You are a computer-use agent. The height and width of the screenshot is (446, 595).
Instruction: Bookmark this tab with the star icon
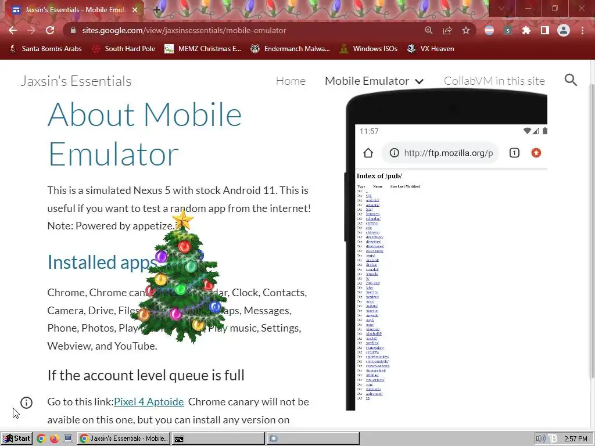[466, 30]
